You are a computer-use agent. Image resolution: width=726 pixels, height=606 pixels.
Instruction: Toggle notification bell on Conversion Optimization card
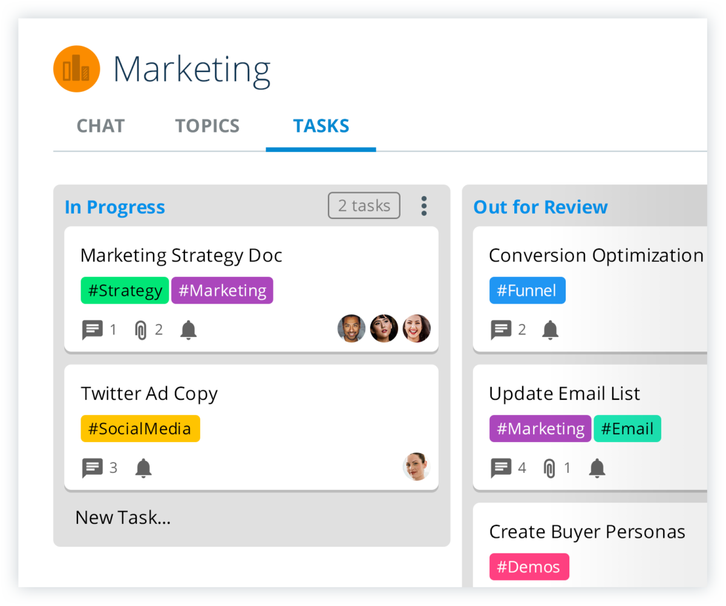click(550, 330)
